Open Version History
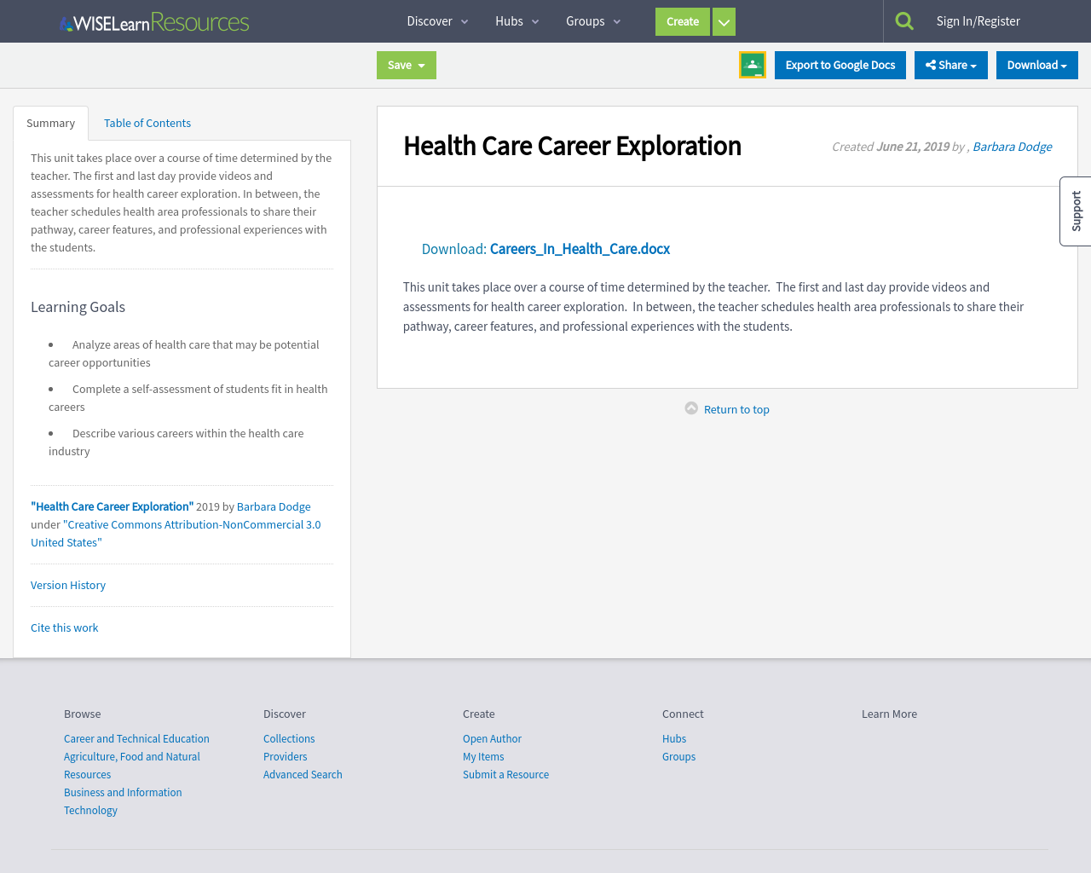 [x=67, y=585]
